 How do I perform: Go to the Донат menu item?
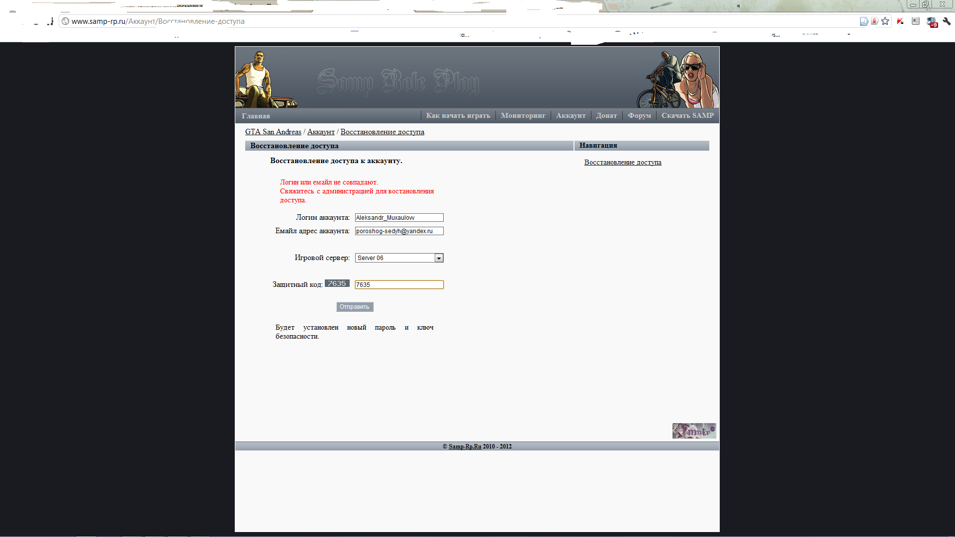(x=606, y=115)
